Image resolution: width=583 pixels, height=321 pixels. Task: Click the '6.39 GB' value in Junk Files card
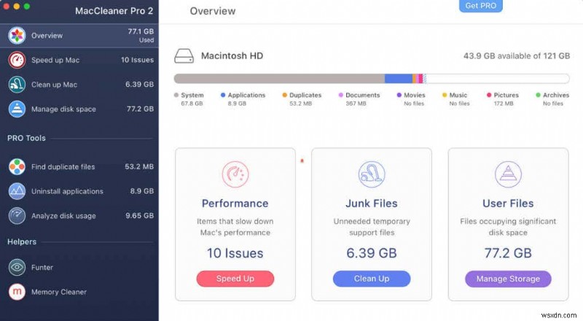pyautogui.click(x=372, y=253)
